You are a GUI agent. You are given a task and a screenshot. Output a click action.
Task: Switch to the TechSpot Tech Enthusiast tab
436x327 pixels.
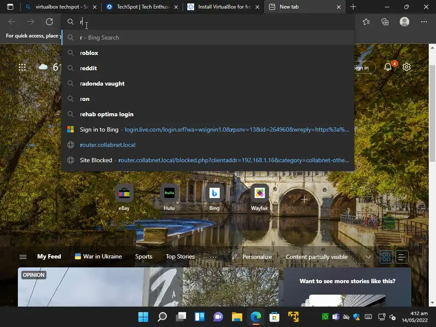142,7
